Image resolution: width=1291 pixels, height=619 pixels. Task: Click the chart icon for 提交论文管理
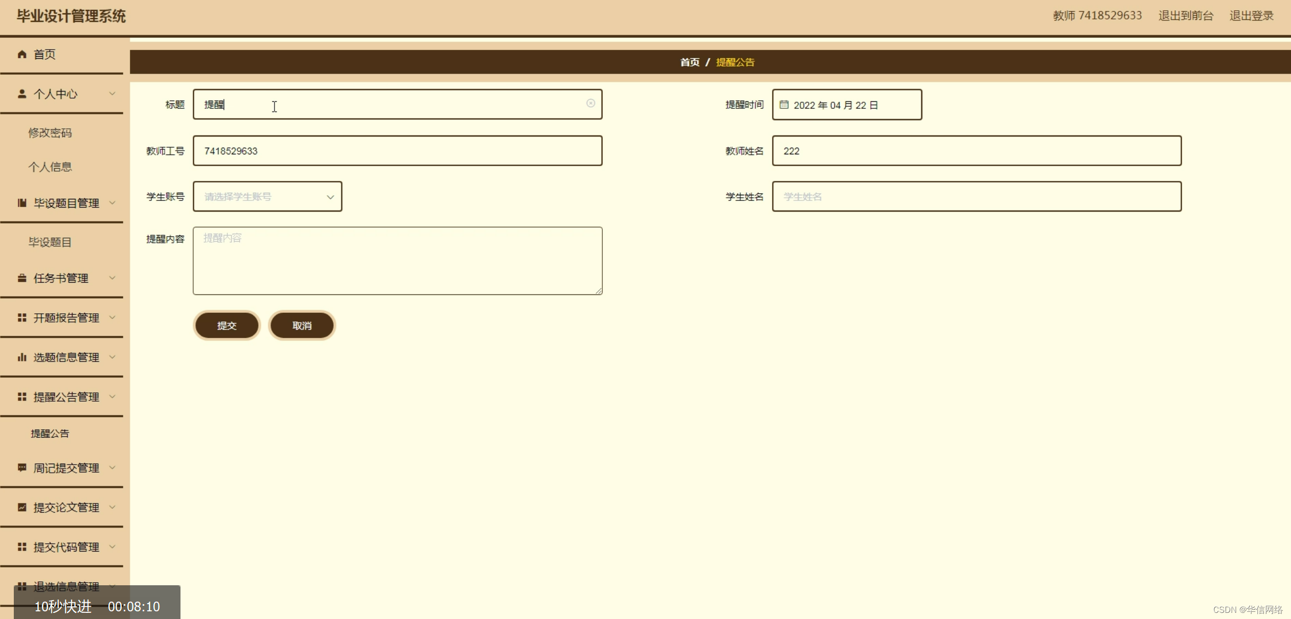[x=21, y=507]
